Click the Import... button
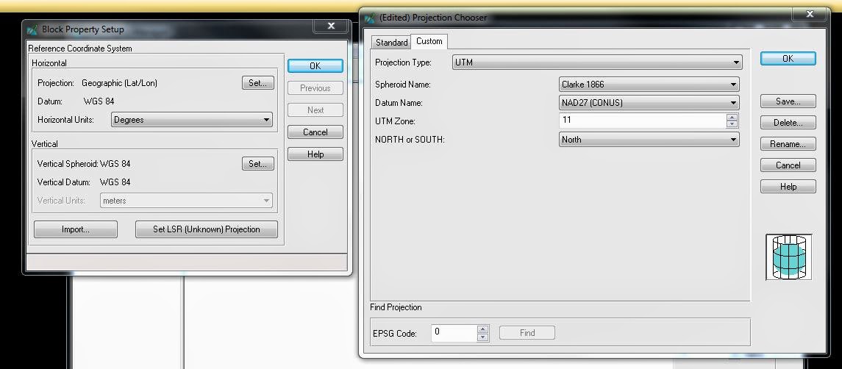842x369 pixels. coord(76,229)
